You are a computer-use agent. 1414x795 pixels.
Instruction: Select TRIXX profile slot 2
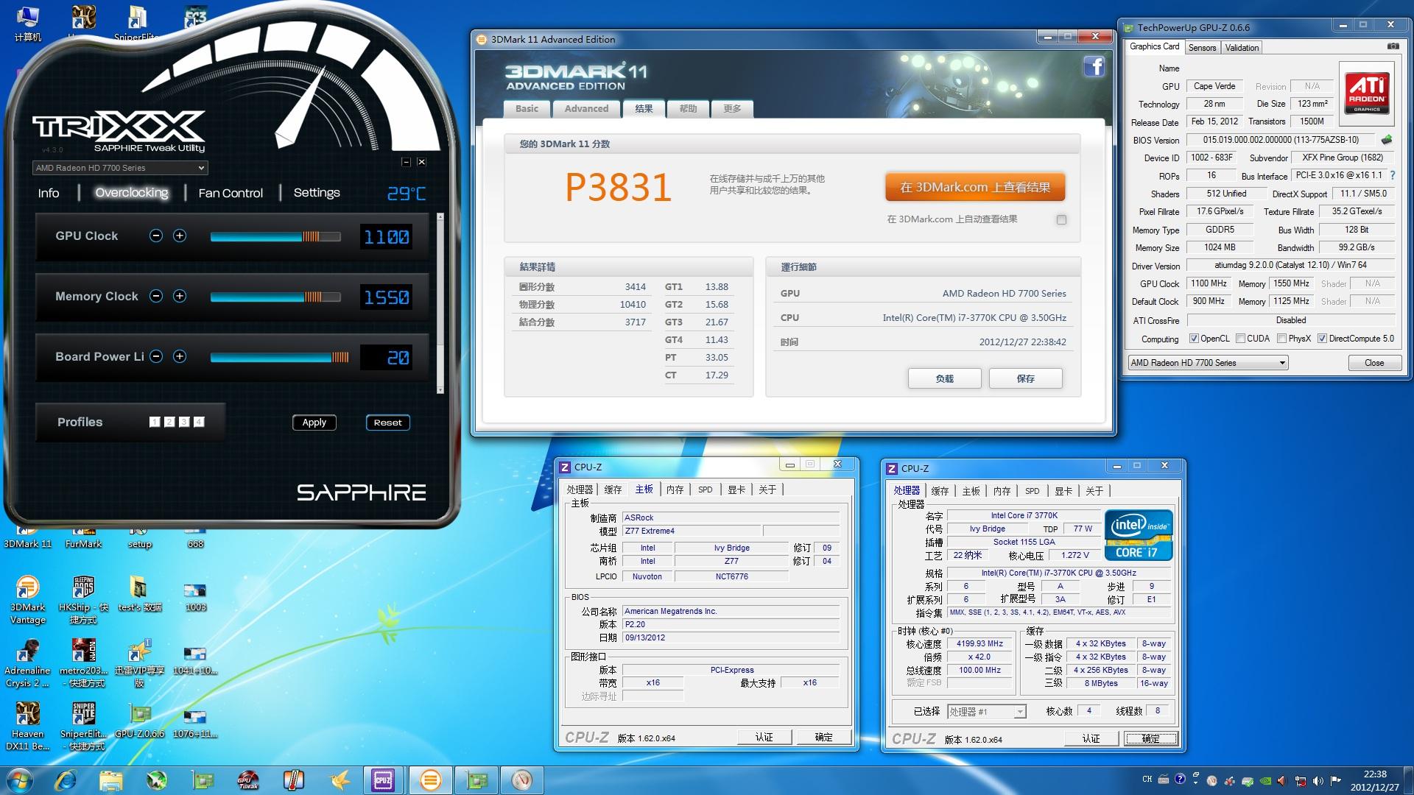click(169, 422)
